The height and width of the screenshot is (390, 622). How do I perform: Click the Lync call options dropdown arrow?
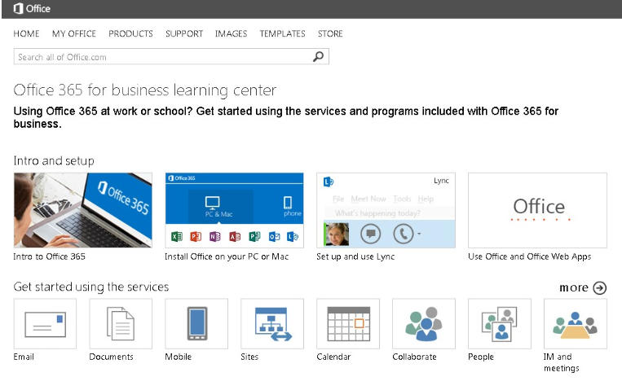pos(419,234)
